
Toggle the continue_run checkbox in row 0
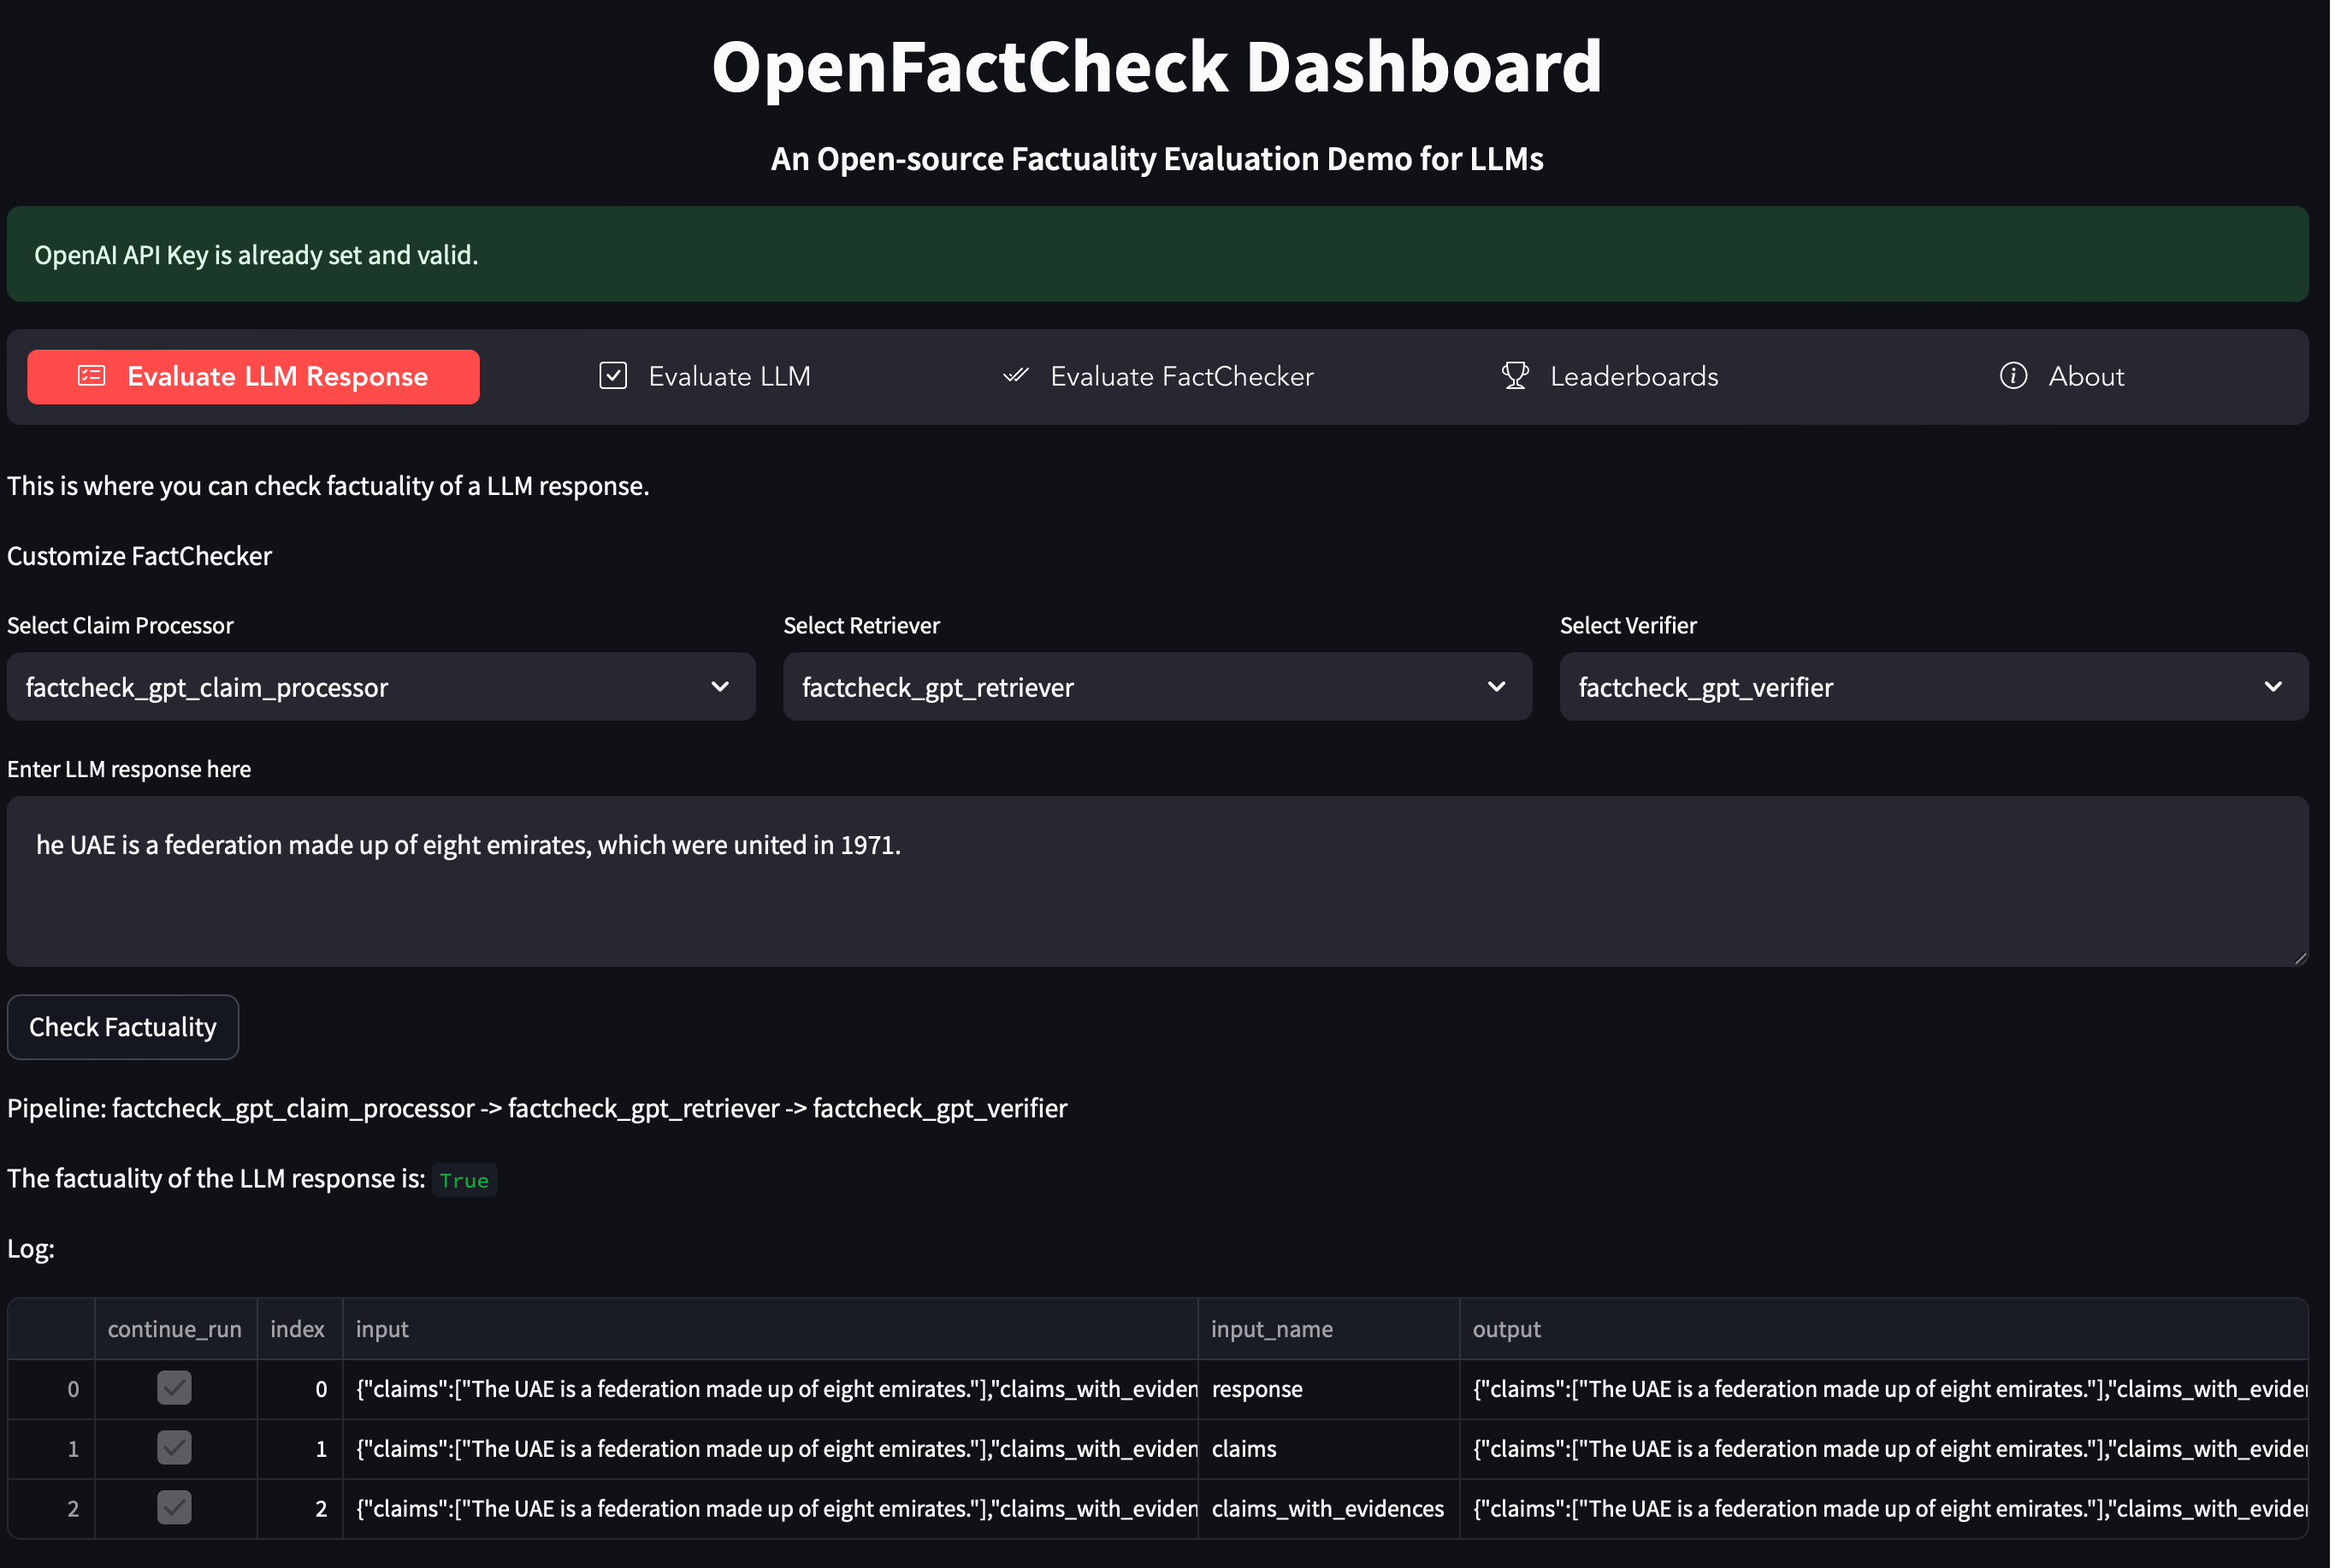(174, 1389)
